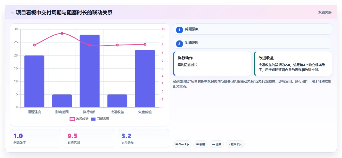Click the 9.5 影响范围 stat card
Image resolution: width=342 pixels, height=158 pixels.
(x=90, y=138)
